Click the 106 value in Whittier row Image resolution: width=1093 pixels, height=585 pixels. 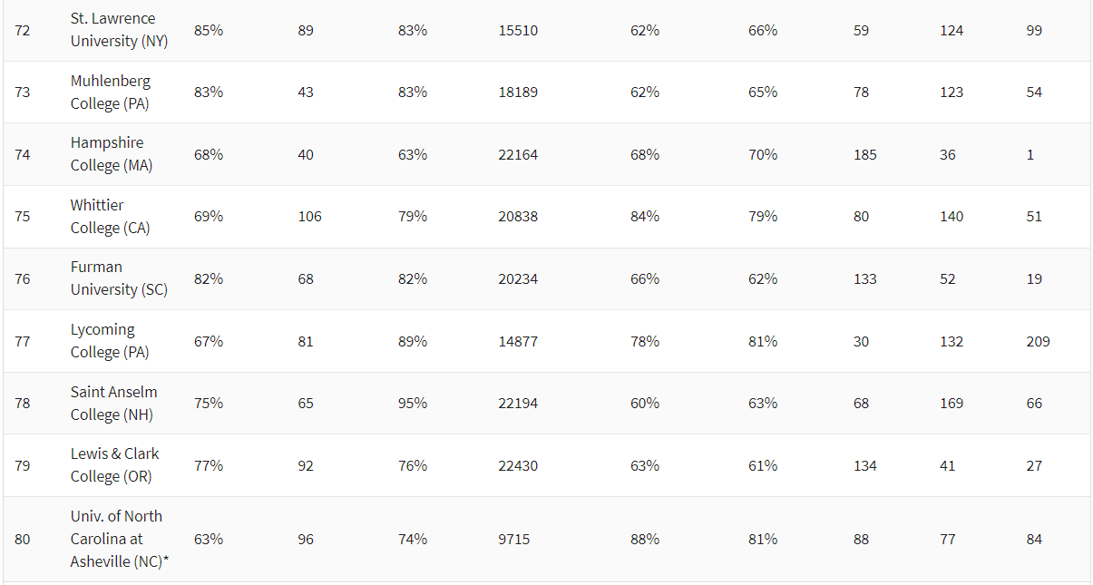click(x=309, y=217)
